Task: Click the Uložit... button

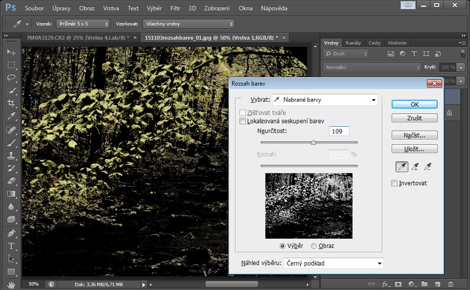Action: 414,149
